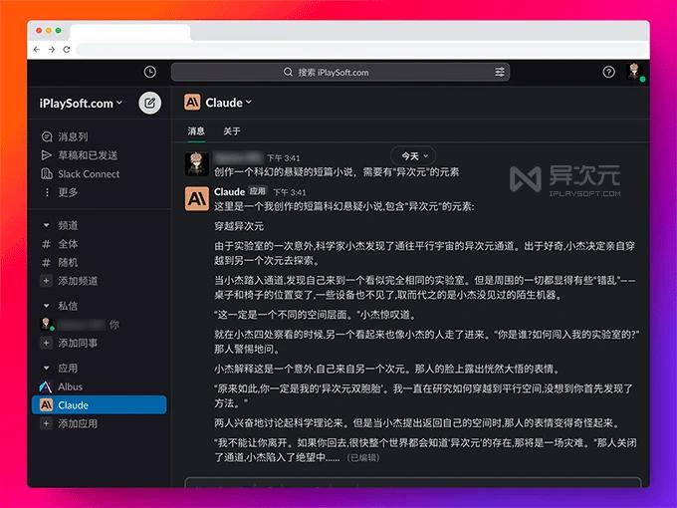Open the help question mark icon
This screenshot has width=677, height=508.
click(x=608, y=72)
